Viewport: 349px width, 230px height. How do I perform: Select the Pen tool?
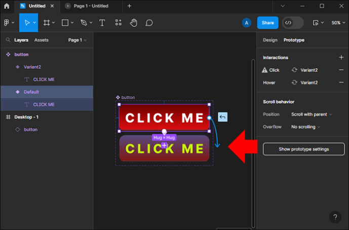[x=84, y=22]
